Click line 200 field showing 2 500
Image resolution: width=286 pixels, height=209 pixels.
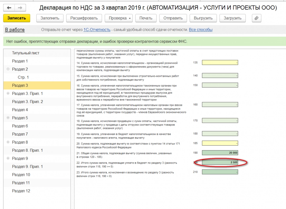pos(220,162)
